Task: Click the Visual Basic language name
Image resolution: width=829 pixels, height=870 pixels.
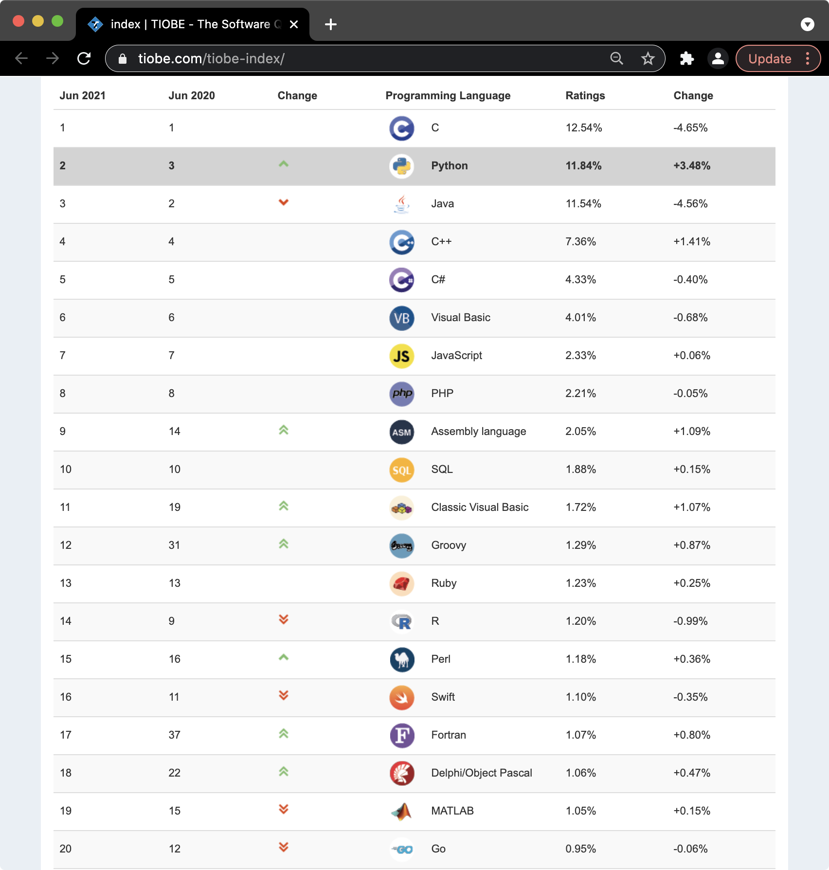Action: (460, 318)
